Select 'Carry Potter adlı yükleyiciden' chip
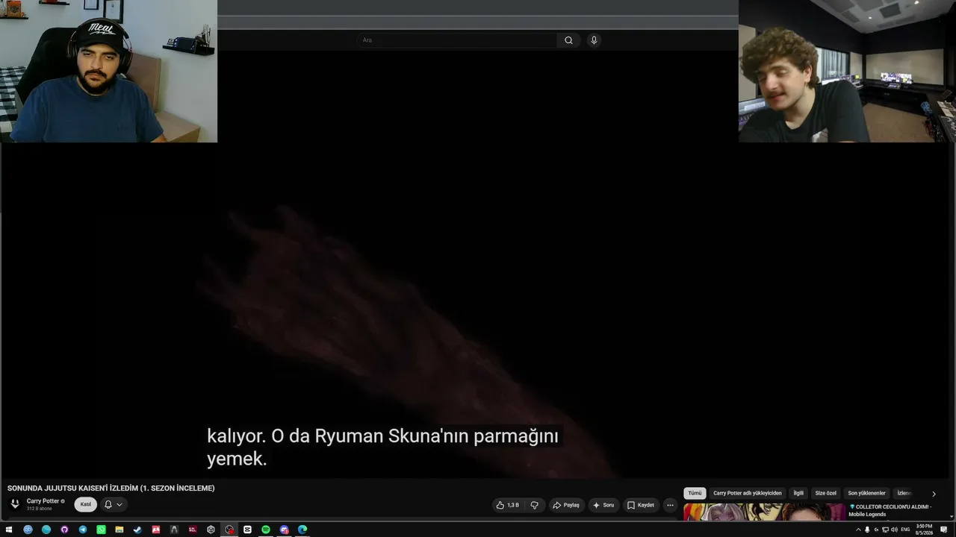The height and width of the screenshot is (537, 956). click(x=748, y=493)
